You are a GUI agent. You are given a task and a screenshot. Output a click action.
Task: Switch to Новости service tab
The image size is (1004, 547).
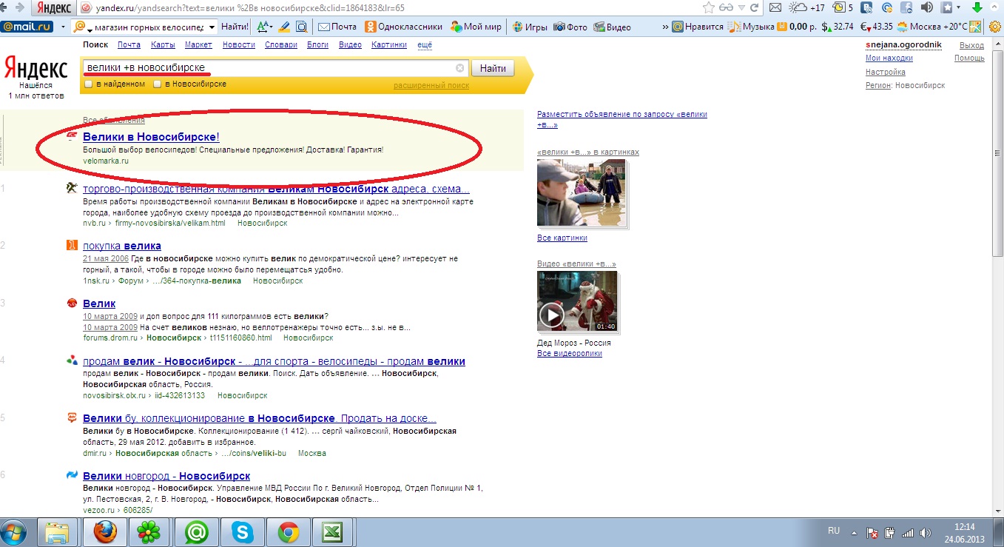[x=239, y=45]
